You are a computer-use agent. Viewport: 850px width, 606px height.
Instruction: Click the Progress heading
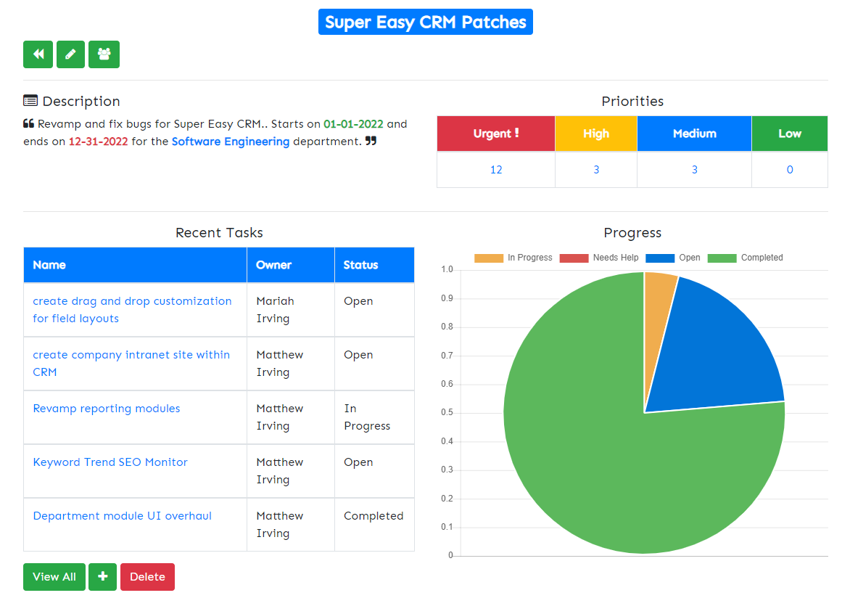point(632,233)
